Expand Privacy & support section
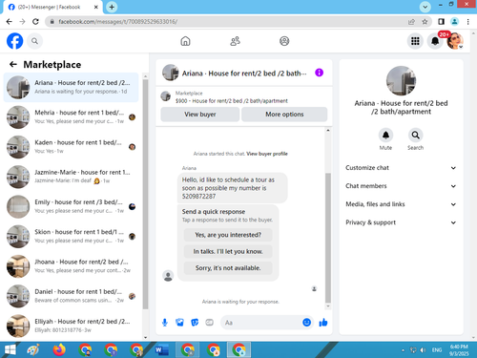 click(x=401, y=222)
